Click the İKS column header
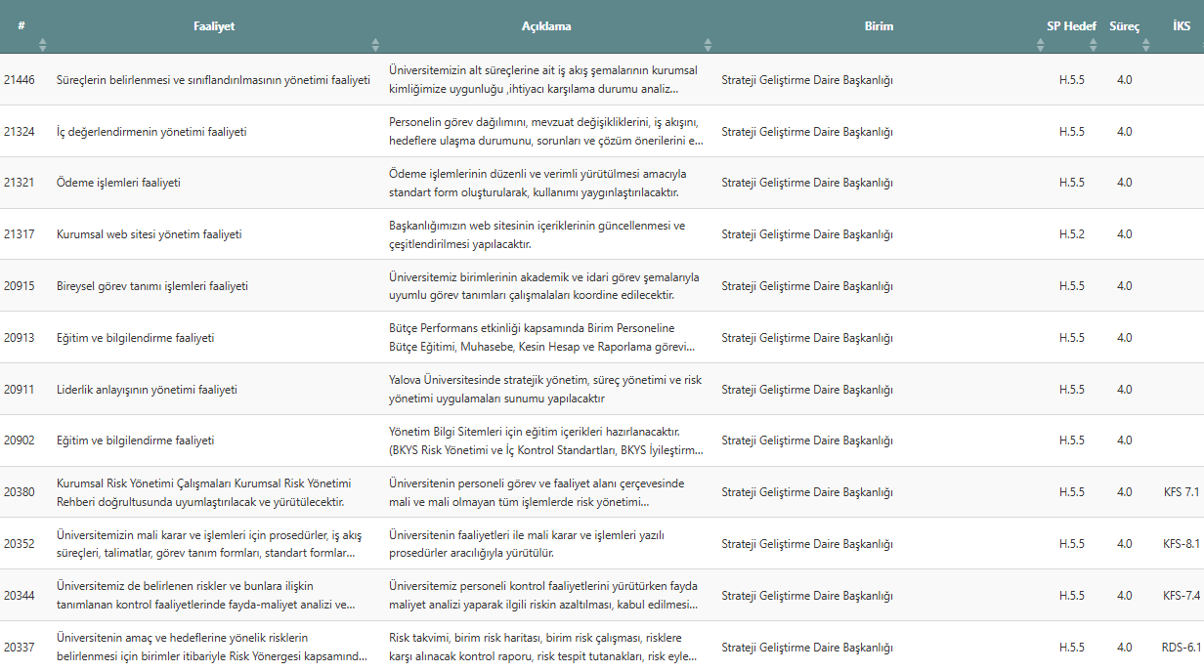This screenshot has height=671, width=1204. [1181, 26]
